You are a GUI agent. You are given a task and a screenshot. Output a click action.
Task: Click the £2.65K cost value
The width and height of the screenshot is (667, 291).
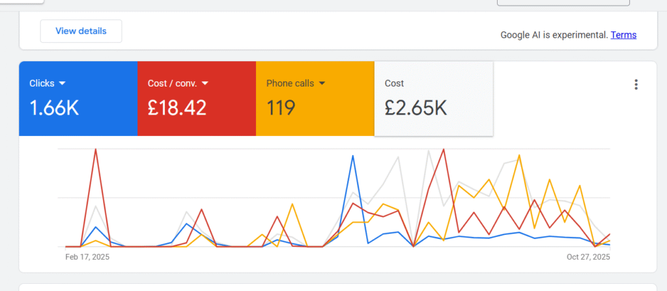coord(416,108)
